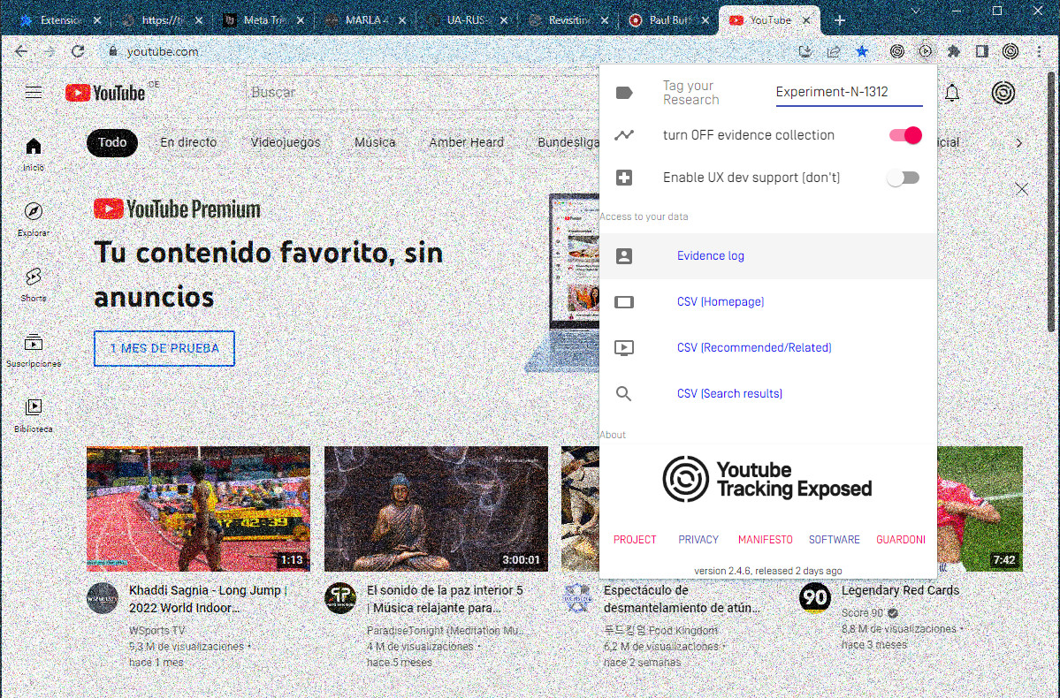The image size is (1060, 698).
Task: Turn off evidence collection toggle
Action: 905,135
